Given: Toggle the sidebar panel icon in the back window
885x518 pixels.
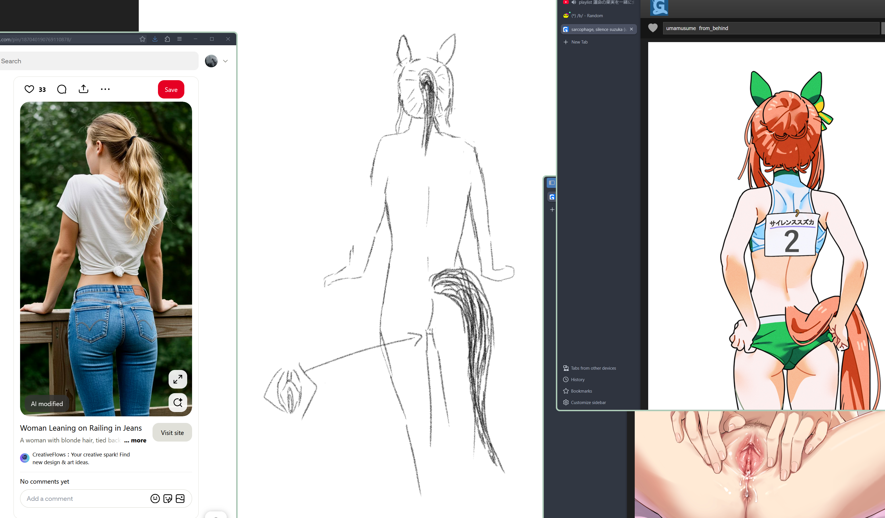Looking at the screenshot, I should pos(552,183).
